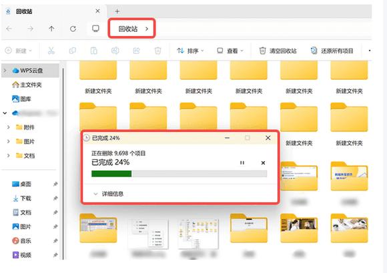Select the first 新建文件夹 in top row
The image size is (387, 273).
pyautogui.click(x=98, y=78)
